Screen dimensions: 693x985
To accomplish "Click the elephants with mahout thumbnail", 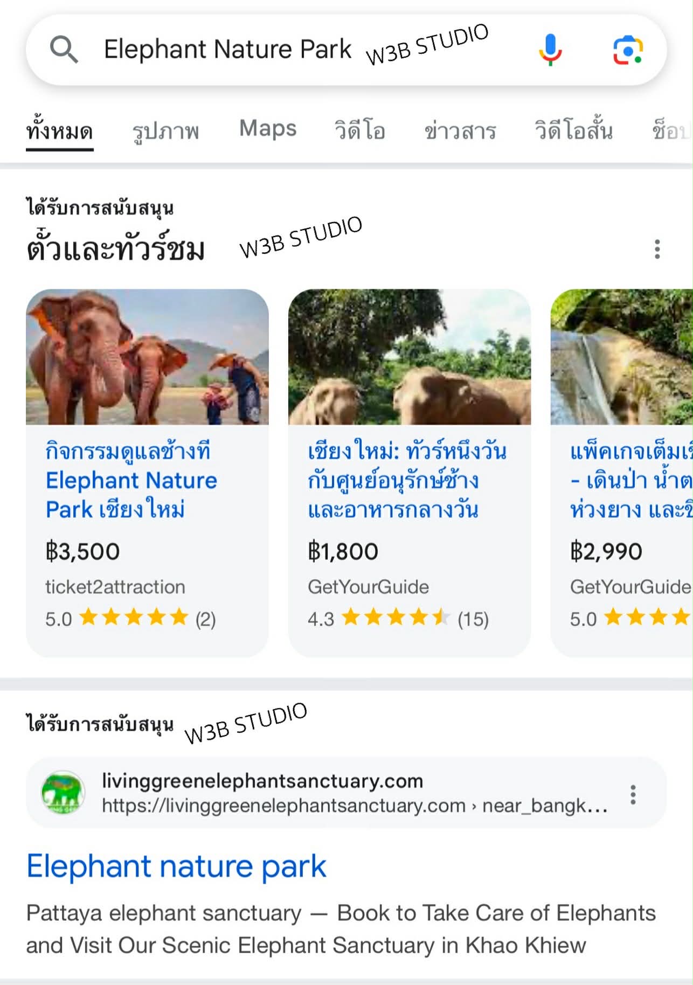I will tap(147, 357).
